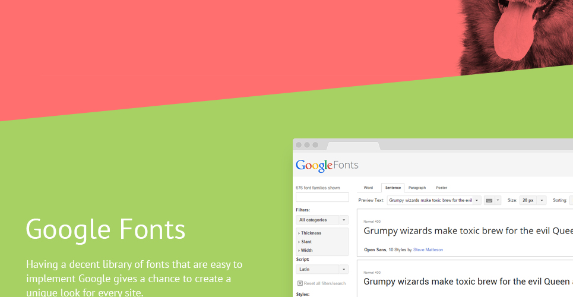Click the '676 font families shown' text
Image resolution: width=573 pixels, height=297 pixels.
click(318, 188)
